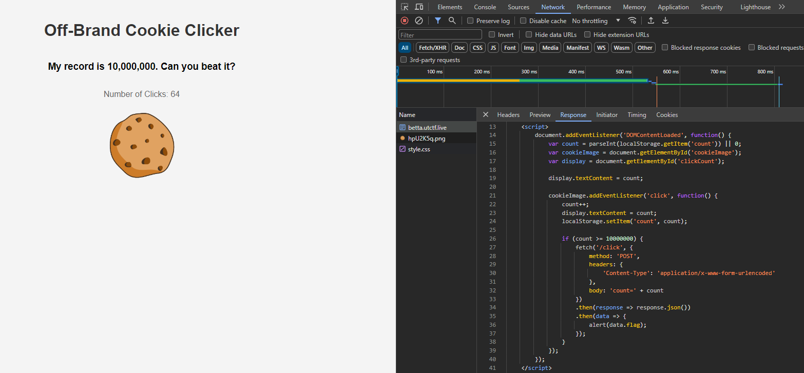Switch to the Console tab
The image size is (804, 373).
(485, 7)
